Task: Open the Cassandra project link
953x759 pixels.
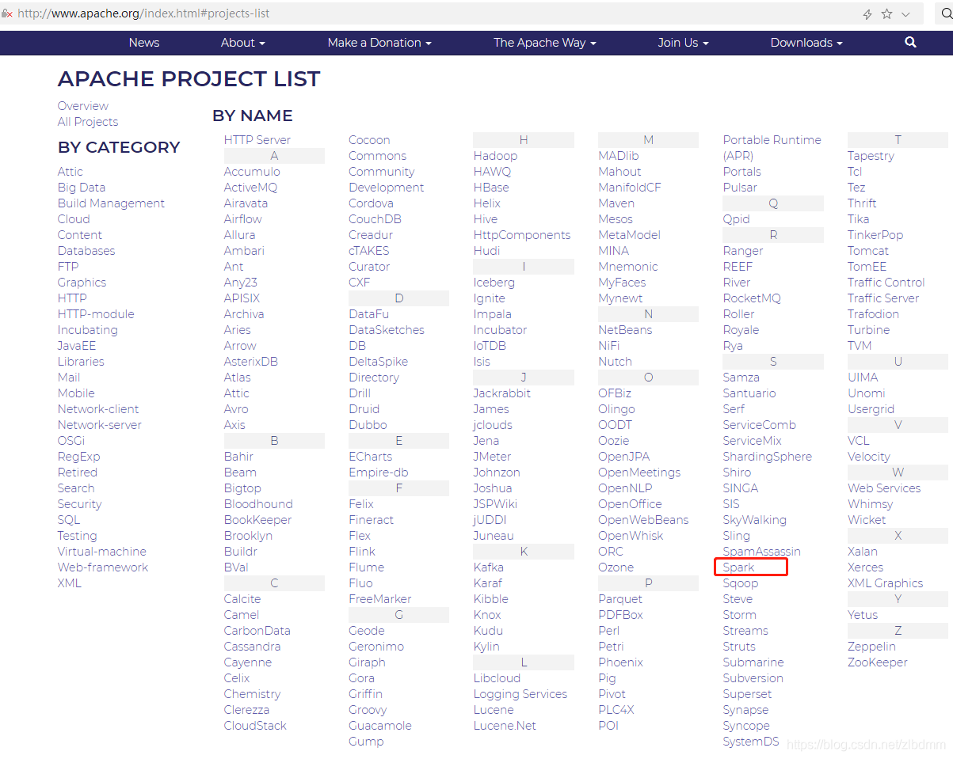Action: click(x=253, y=647)
